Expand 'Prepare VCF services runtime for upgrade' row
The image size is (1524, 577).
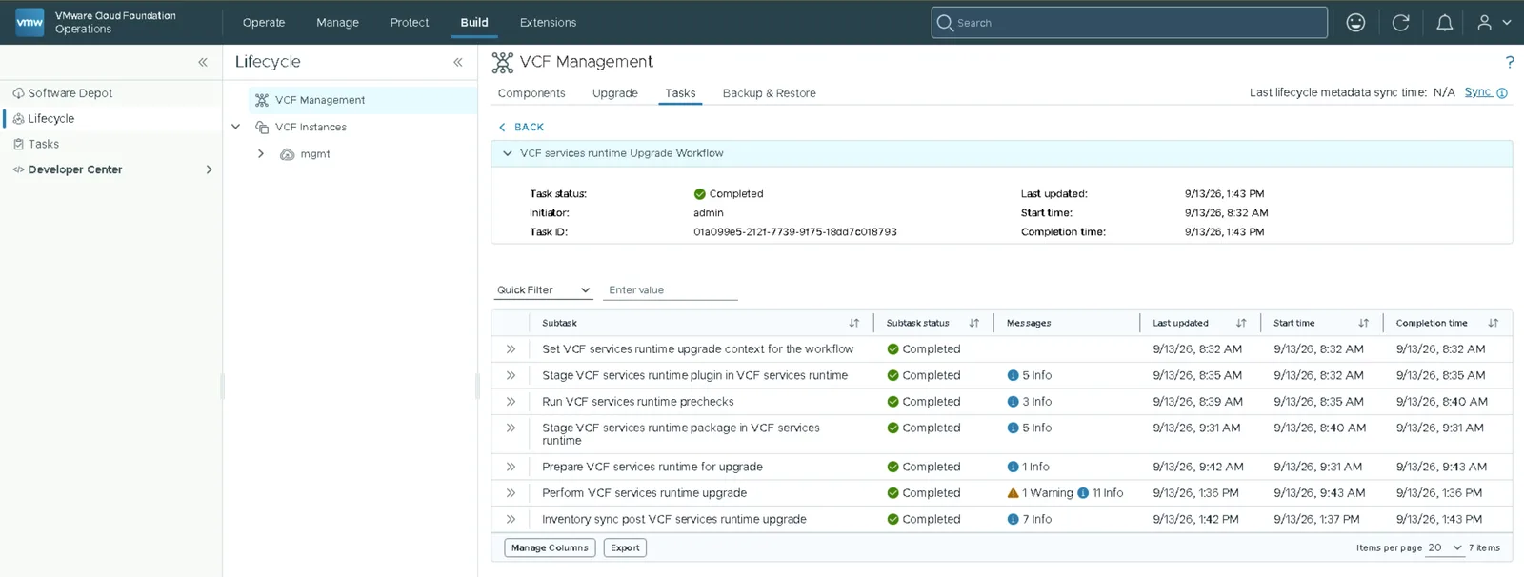coord(511,467)
